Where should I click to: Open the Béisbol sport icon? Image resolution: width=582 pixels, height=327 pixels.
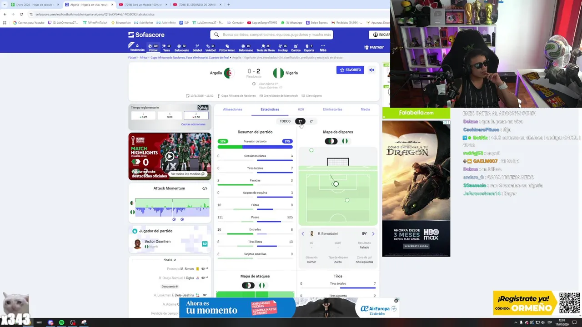[197, 47]
